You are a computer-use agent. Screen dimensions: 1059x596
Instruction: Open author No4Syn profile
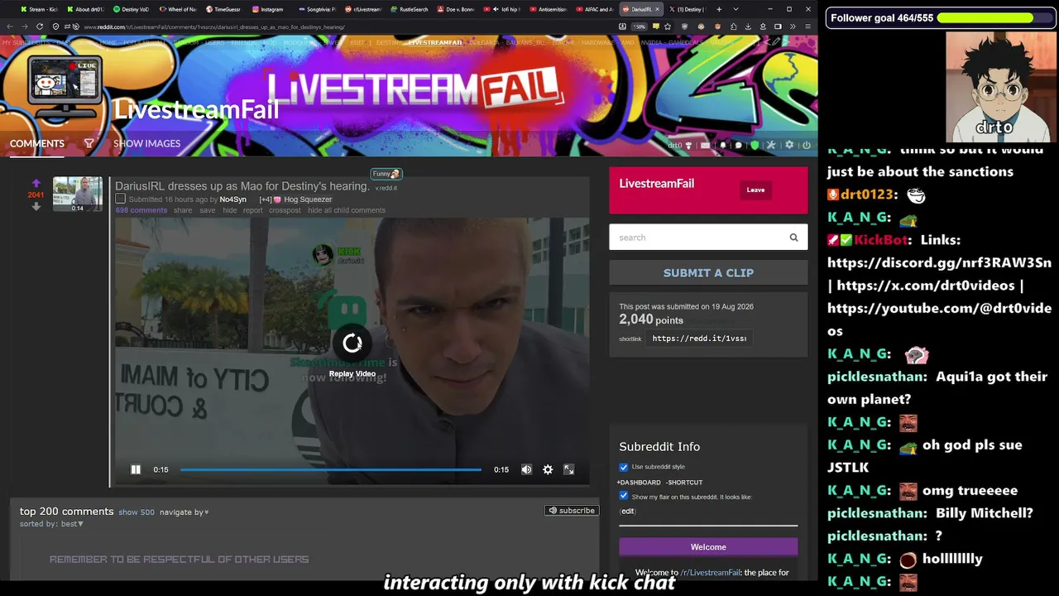coord(232,199)
